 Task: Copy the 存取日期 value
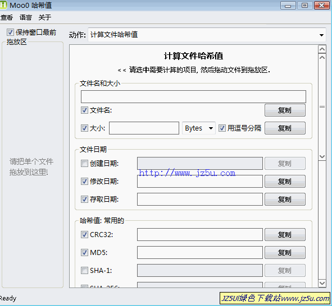point(285,199)
